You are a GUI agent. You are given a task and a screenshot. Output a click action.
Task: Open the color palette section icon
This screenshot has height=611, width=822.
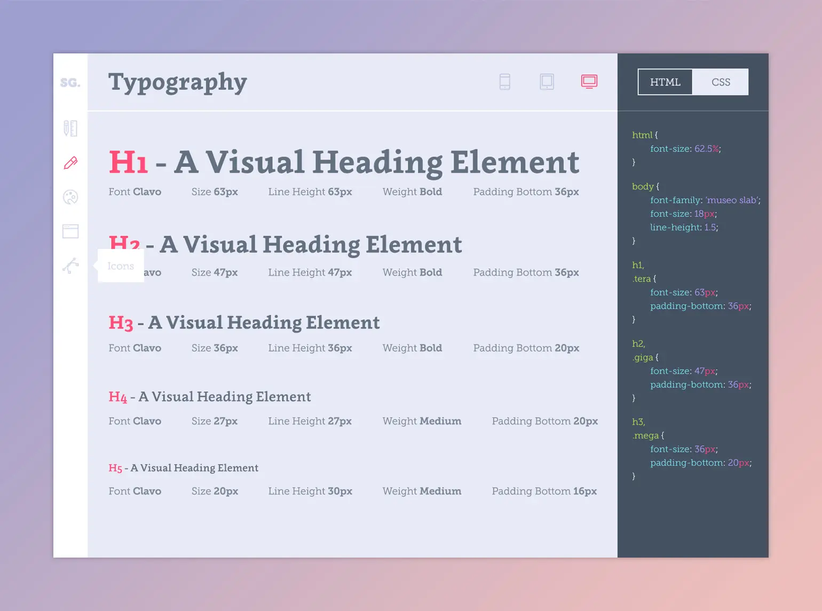click(70, 197)
